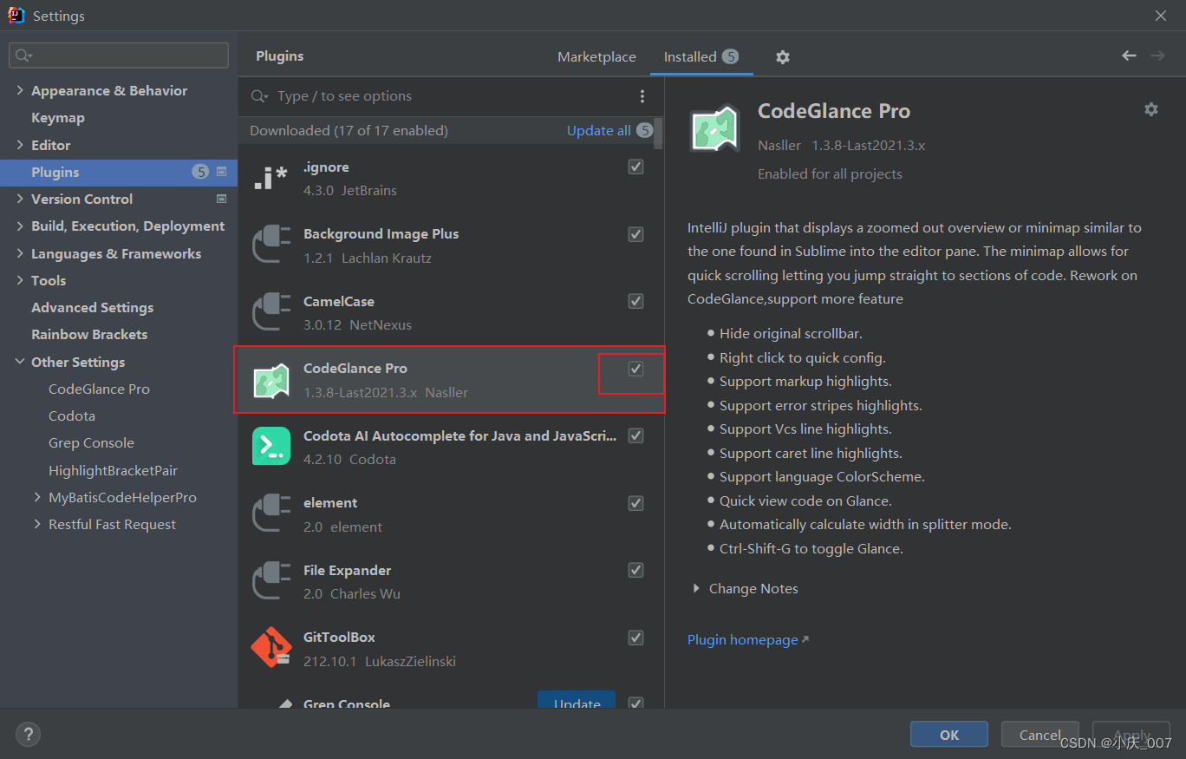
Task: Open CodeGlance Pro settings in sidebar
Action: [x=99, y=389]
